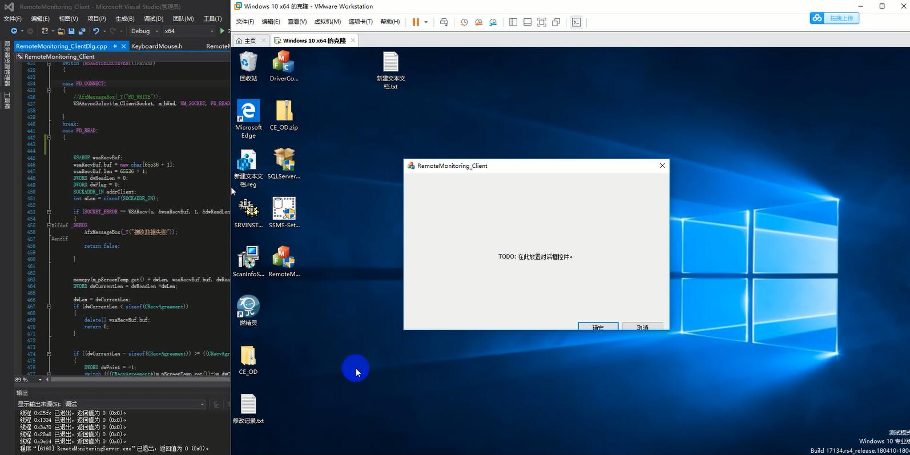Screen dimensions: 910x455
Task: Open the new project icon's dropdown arrow
Action: (52, 31)
